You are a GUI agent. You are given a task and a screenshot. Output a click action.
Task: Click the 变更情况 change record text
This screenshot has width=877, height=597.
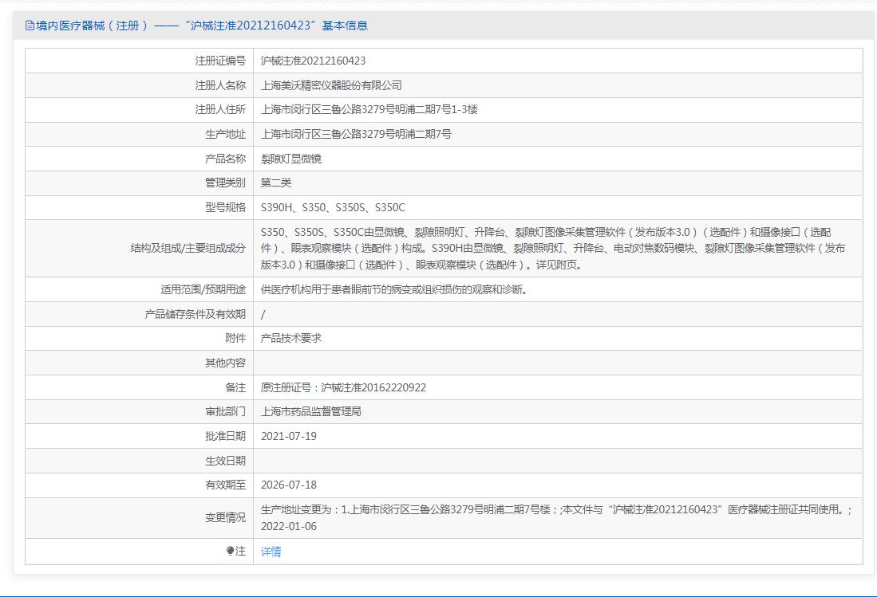click(x=555, y=517)
